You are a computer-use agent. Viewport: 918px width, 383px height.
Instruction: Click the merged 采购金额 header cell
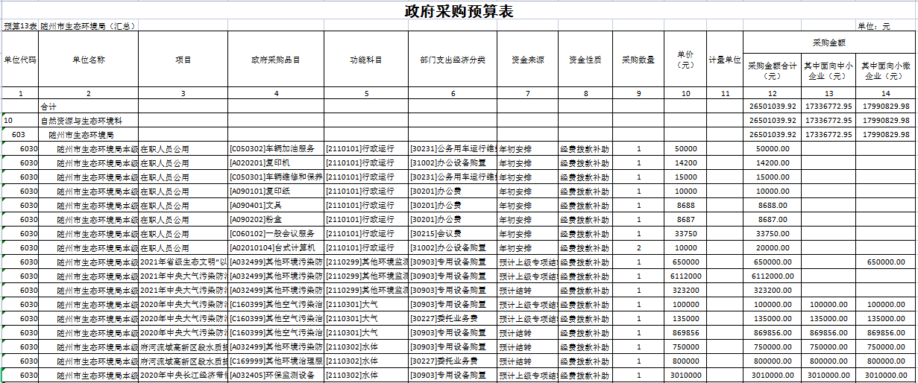point(829,42)
